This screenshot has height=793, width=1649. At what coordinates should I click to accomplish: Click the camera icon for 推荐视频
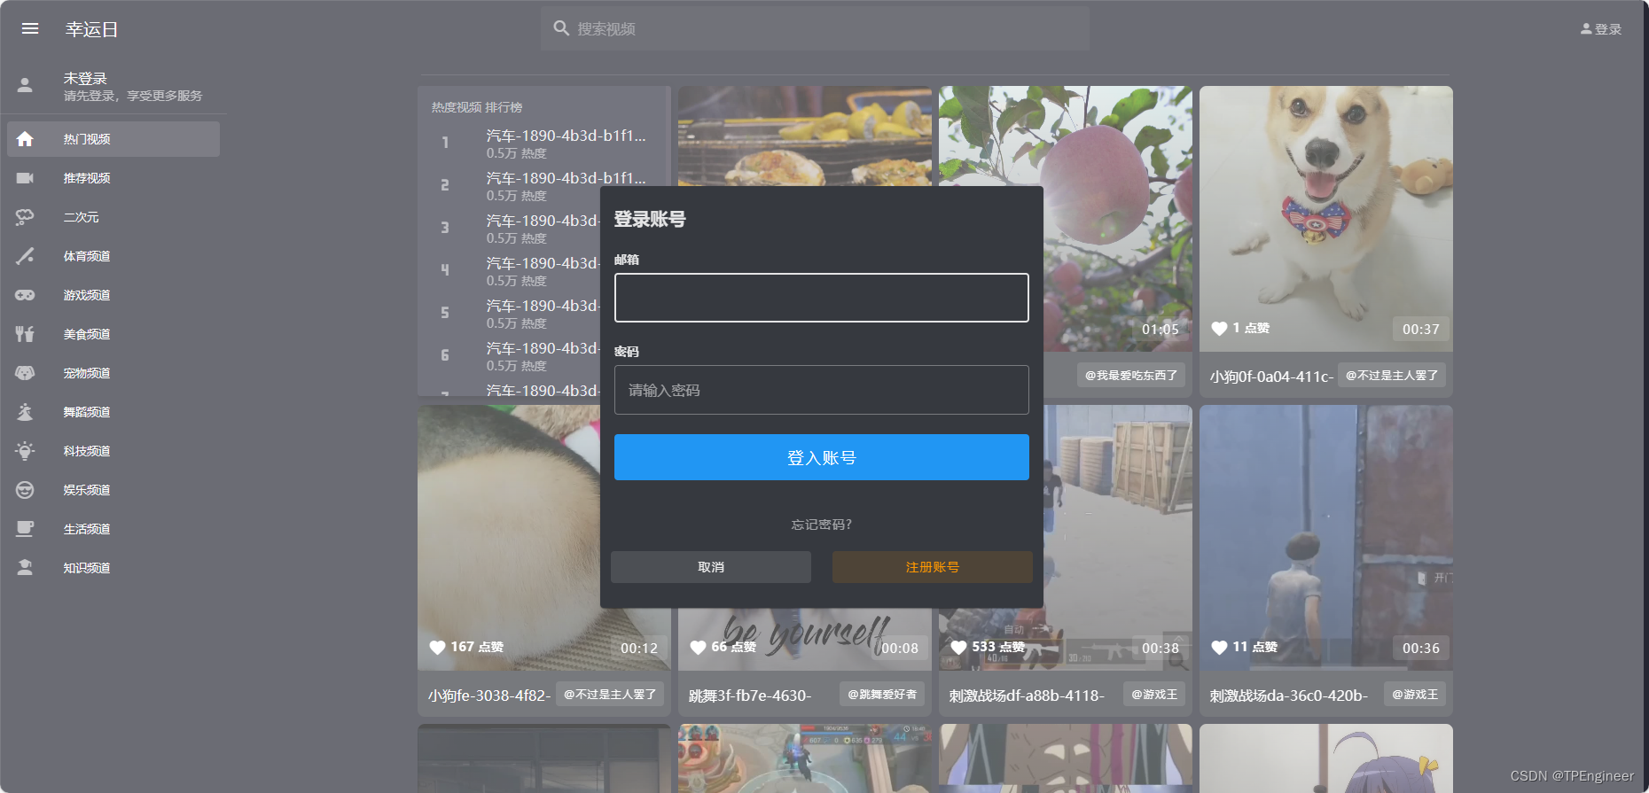coord(25,178)
